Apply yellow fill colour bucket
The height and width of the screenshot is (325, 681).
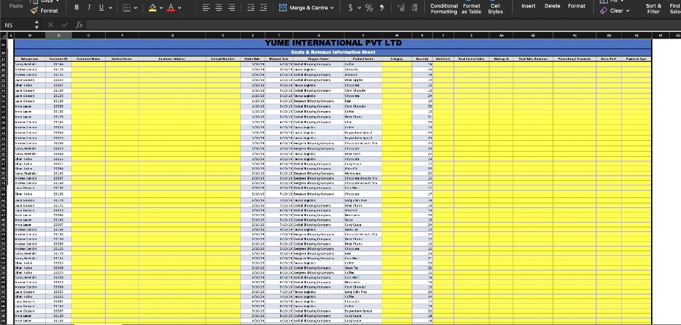click(x=152, y=7)
